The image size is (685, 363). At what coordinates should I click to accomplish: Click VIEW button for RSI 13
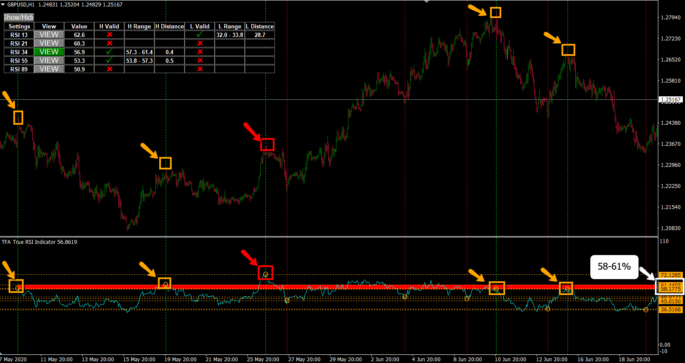49,34
